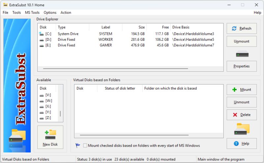264x163 pixels.
Task: Select the C: system drive icon
Action: (41, 34)
